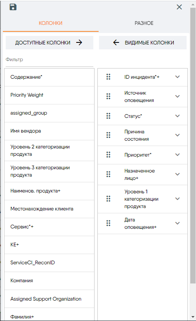Image resolution: width=196 pixels, height=321 pixels.
Task: Click the ДОСТУПНЫЕ КОЛОНКИ button
Action: (x=50, y=42)
